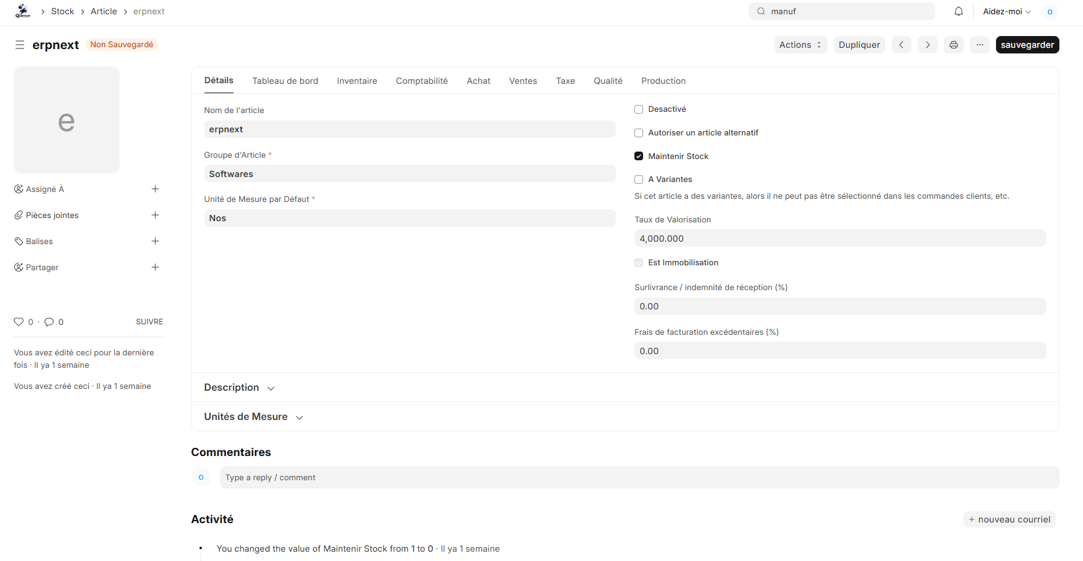Screen dimensions: 1083x561
Task: Expand the Unités de Mesure section
Action: tap(254, 417)
